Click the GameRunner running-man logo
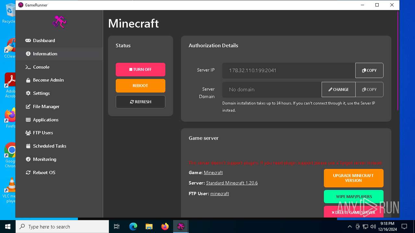The width and height of the screenshot is (415, 233). (59, 22)
